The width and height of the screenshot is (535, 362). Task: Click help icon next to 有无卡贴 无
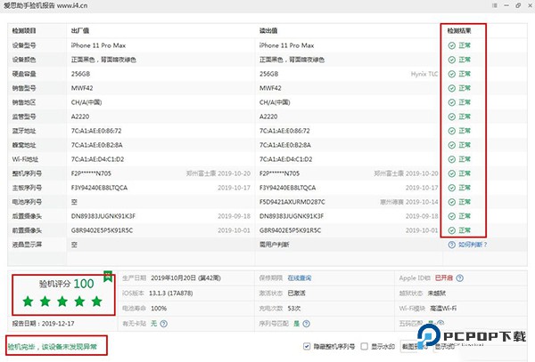[164, 324]
